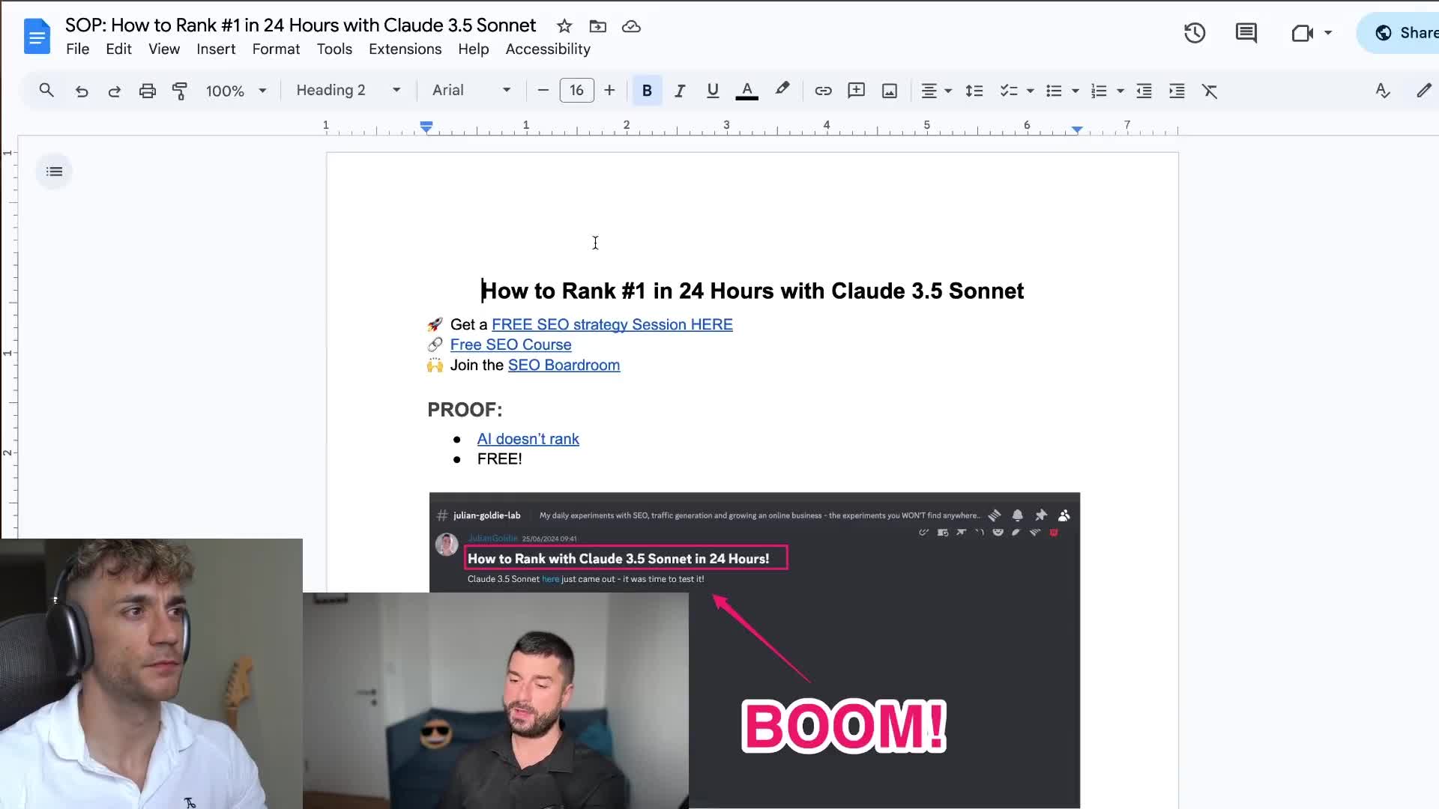The height and width of the screenshot is (809, 1439).
Task: Click the add comment icon
Action: pyautogui.click(x=856, y=91)
